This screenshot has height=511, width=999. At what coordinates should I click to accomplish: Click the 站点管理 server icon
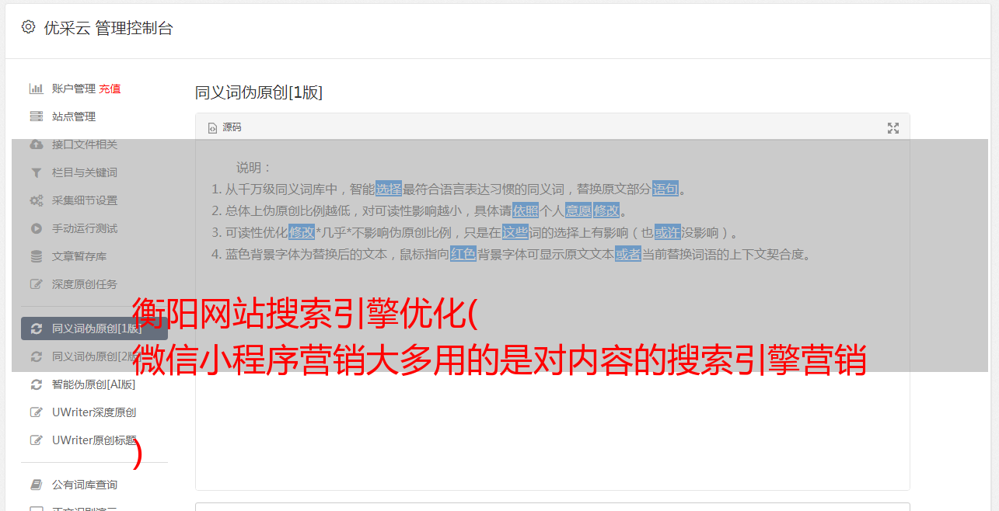click(x=36, y=116)
